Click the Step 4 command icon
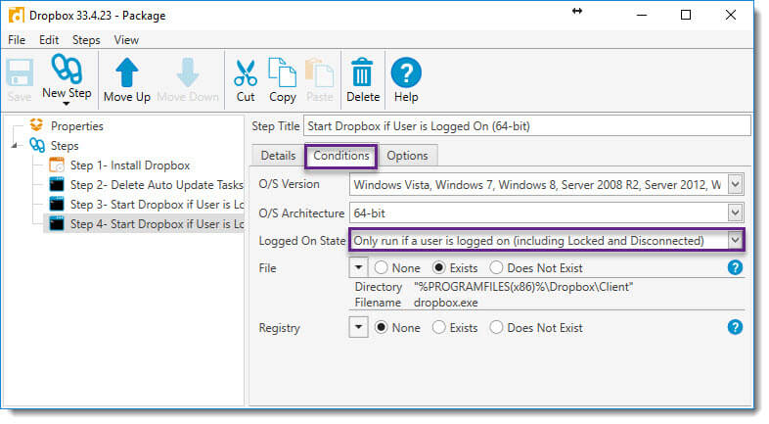The image size is (769, 424). [57, 224]
